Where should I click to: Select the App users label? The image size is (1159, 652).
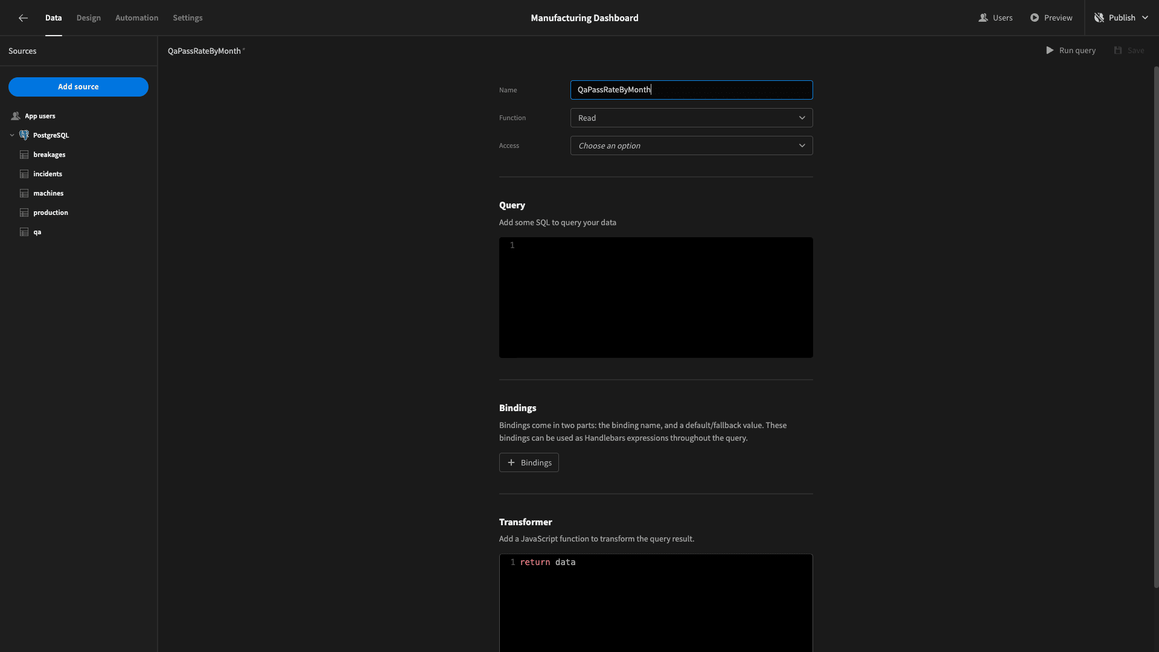coord(40,116)
